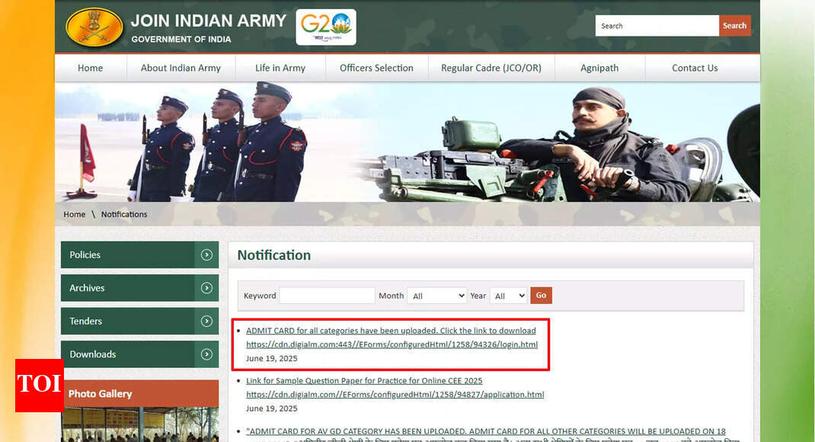The width and height of the screenshot is (815, 442).
Task: Click Home in the breadcrumb trail
Action: 74,214
